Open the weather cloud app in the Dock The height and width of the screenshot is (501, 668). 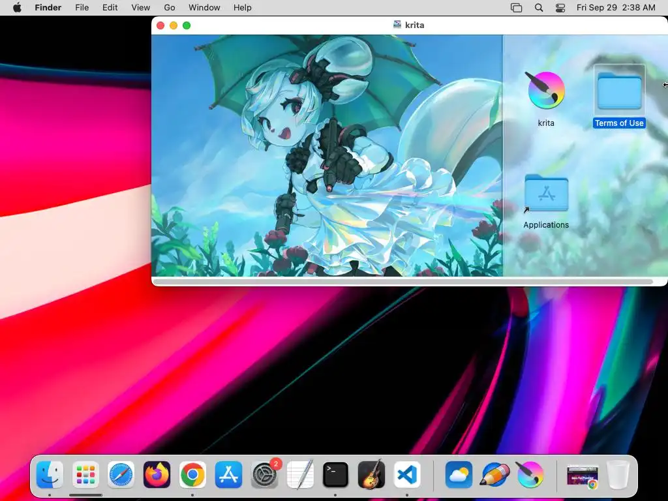(x=459, y=474)
